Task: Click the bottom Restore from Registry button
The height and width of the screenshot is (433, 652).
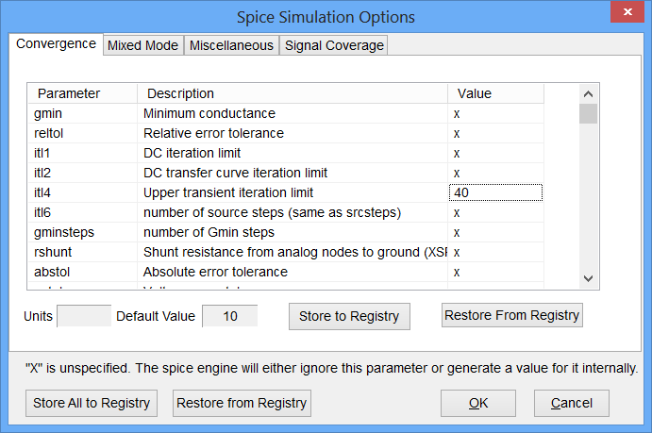Action: (242, 403)
